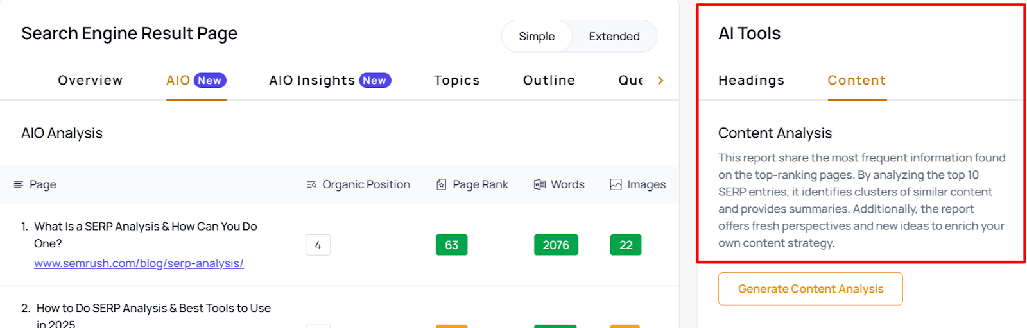Click the Words column label
Viewport: 1027px width, 328px height.
click(567, 184)
